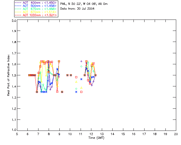Click the y-axis tick label 1.3

(14, 98)
